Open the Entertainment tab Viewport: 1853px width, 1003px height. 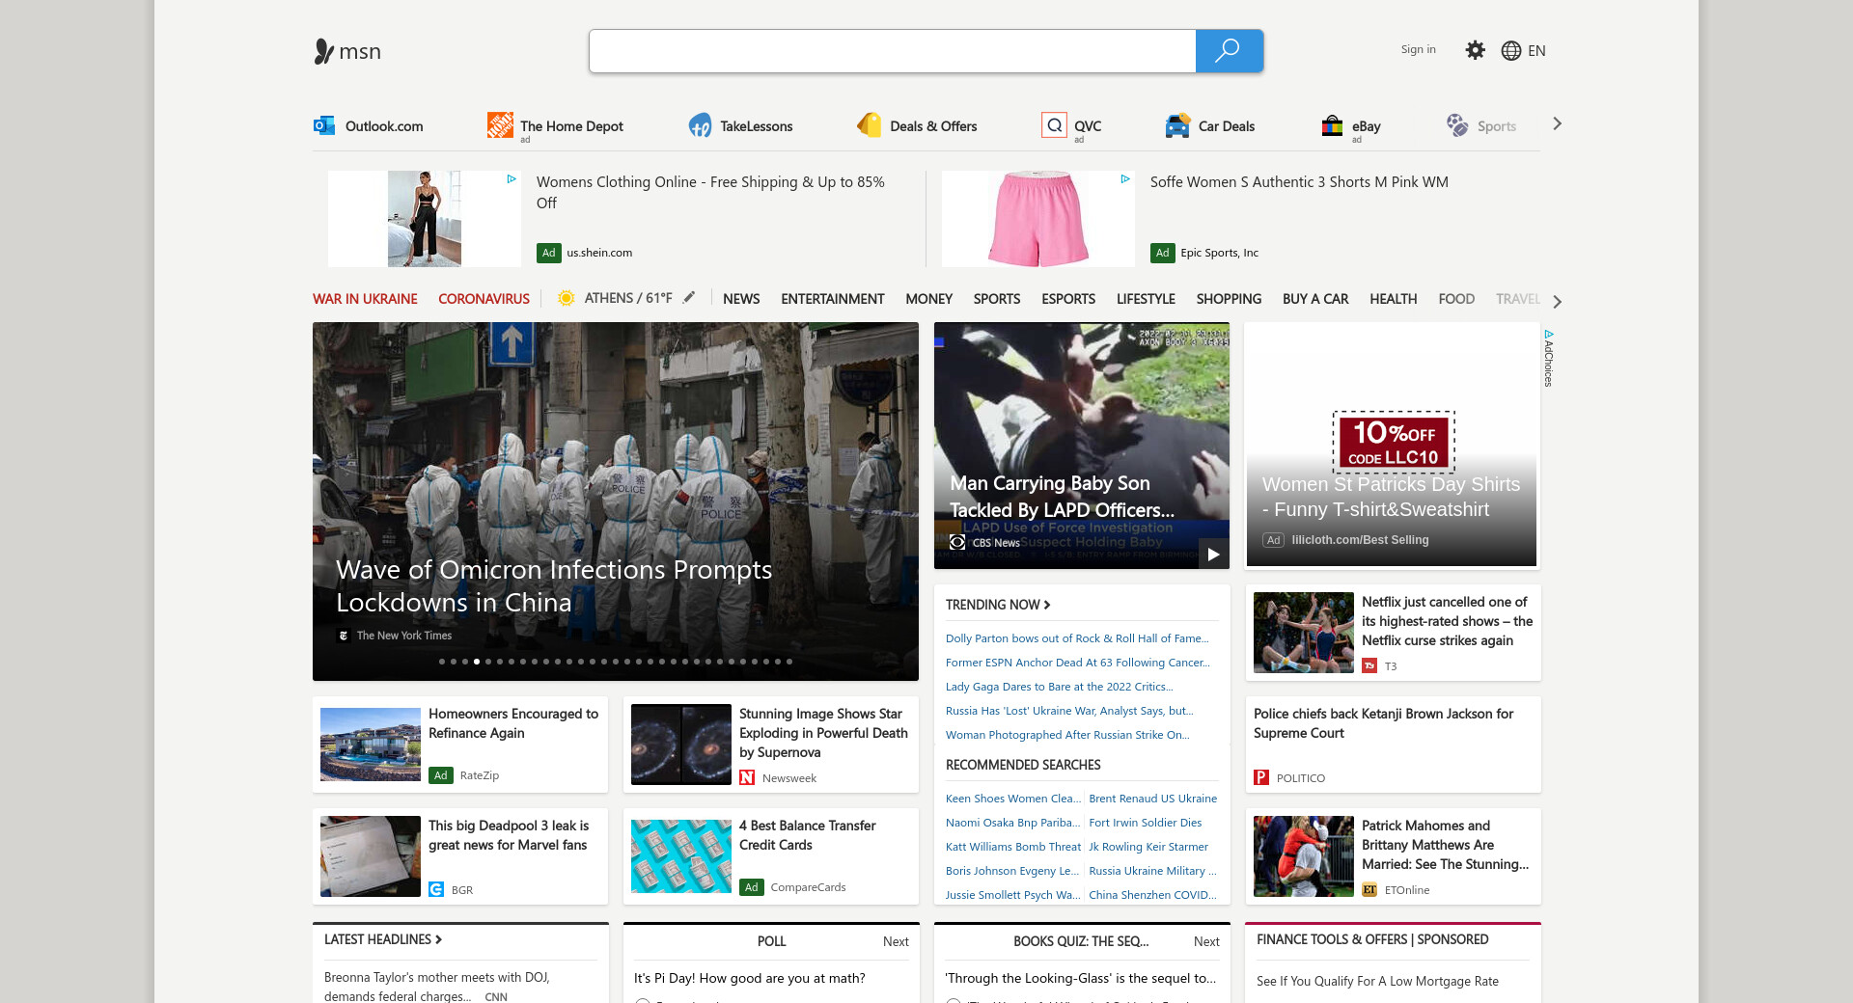[x=832, y=299]
